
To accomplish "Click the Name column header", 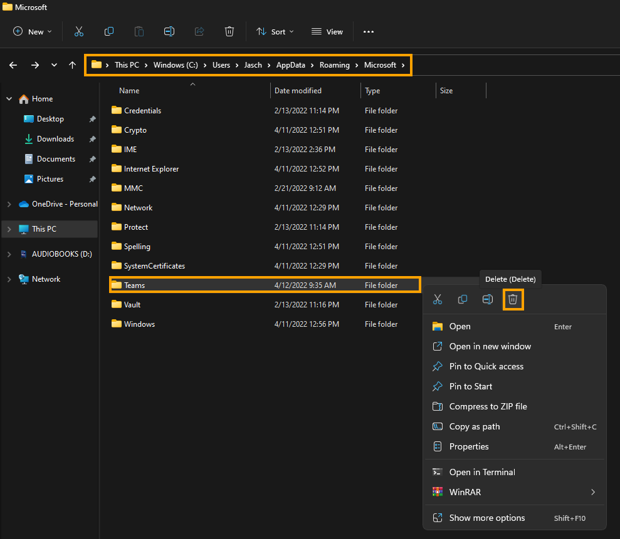I will [129, 91].
